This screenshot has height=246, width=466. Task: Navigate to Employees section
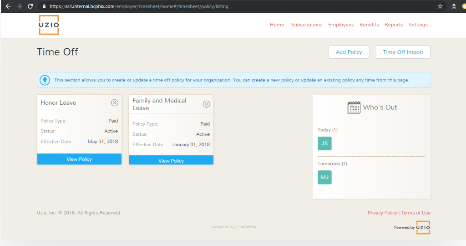(x=341, y=25)
